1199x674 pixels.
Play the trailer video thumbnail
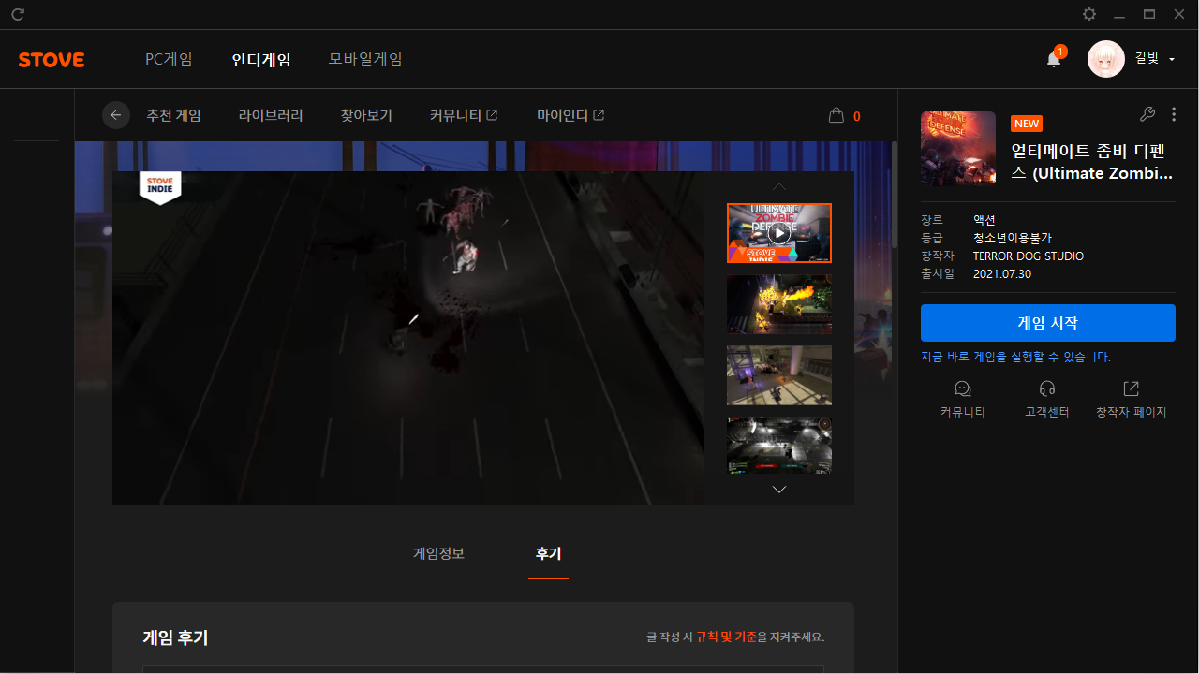778,233
